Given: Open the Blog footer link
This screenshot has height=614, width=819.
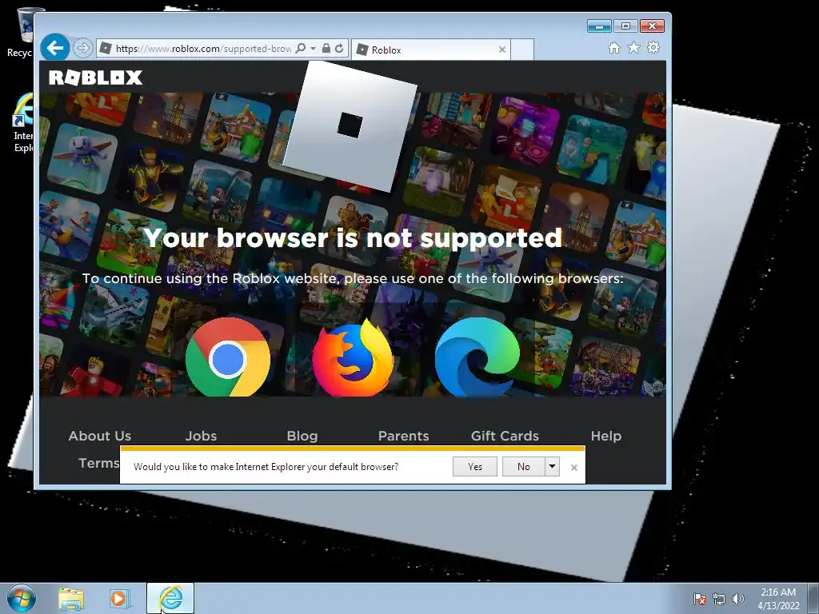Looking at the screenshot, I should click(x=302, y=436).
